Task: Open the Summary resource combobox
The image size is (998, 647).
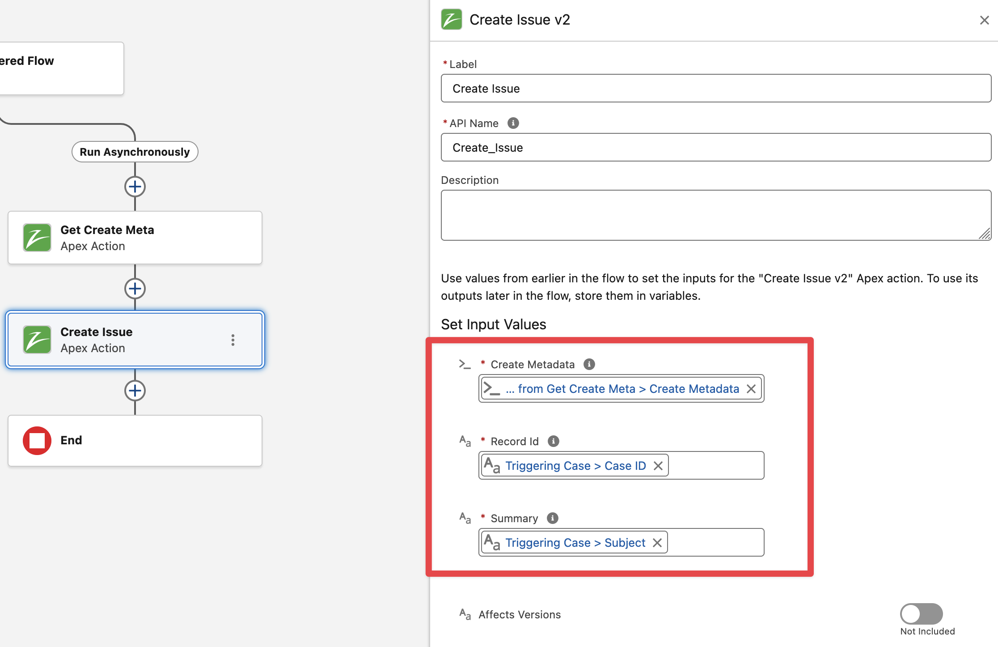Action: pos(715,543)
